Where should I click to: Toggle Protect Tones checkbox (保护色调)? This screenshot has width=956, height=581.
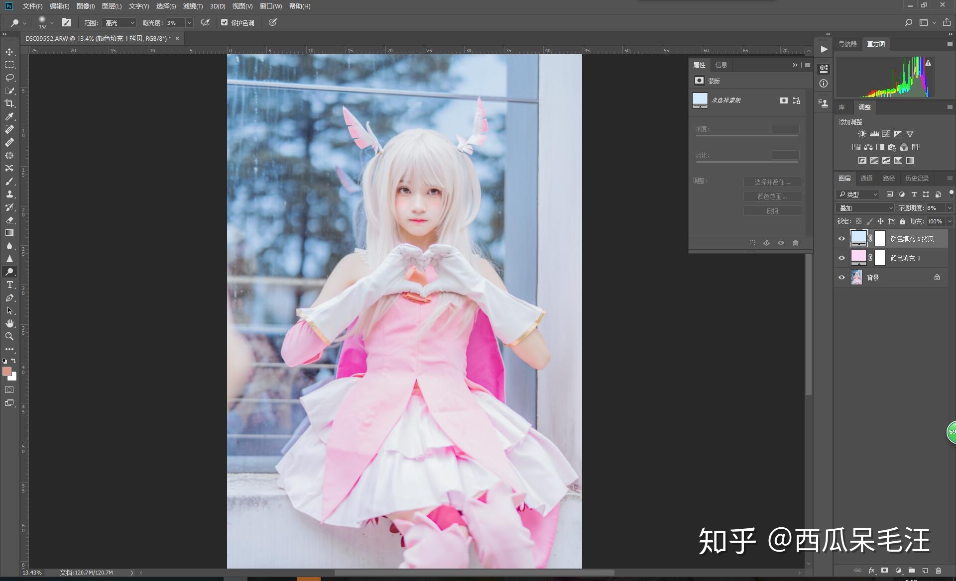(x=225, y=22)
